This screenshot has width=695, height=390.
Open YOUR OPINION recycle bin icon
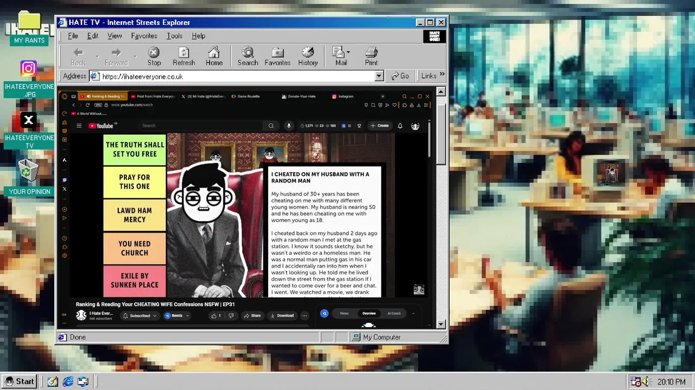[29, 178]
